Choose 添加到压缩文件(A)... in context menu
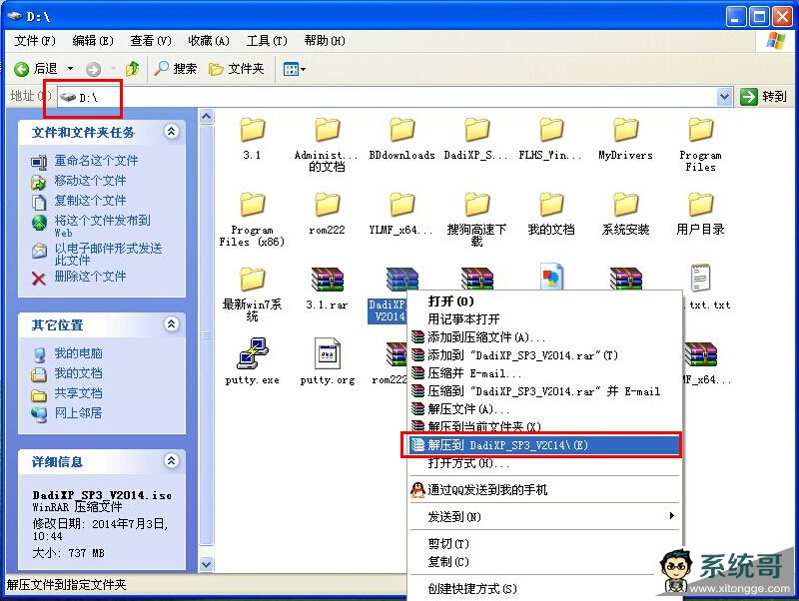The height and width of the screenshot is (601, 799). click(545, 337)
